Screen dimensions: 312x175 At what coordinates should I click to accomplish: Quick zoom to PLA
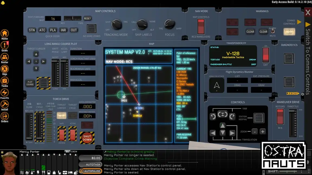point(53,30)
